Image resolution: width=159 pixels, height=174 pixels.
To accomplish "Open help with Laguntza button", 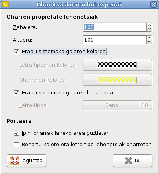I will 27,161.
